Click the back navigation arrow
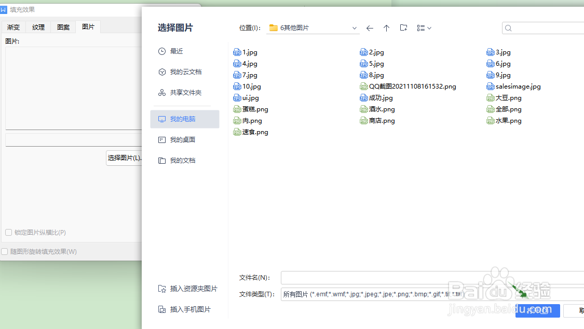 pyautogui.click(x=369, y=28)
